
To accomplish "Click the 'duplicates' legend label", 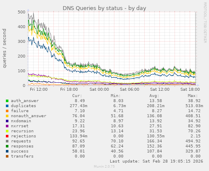I will point(24,106).
